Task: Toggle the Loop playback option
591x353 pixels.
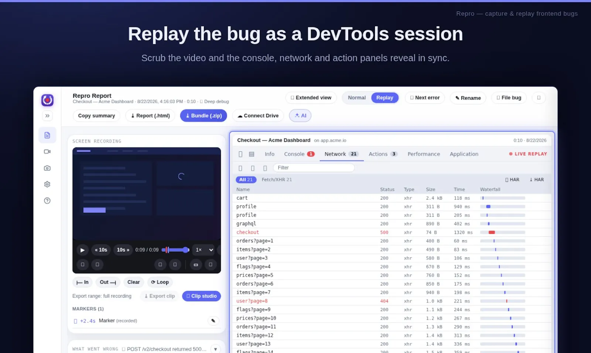Action: point(160,282)
